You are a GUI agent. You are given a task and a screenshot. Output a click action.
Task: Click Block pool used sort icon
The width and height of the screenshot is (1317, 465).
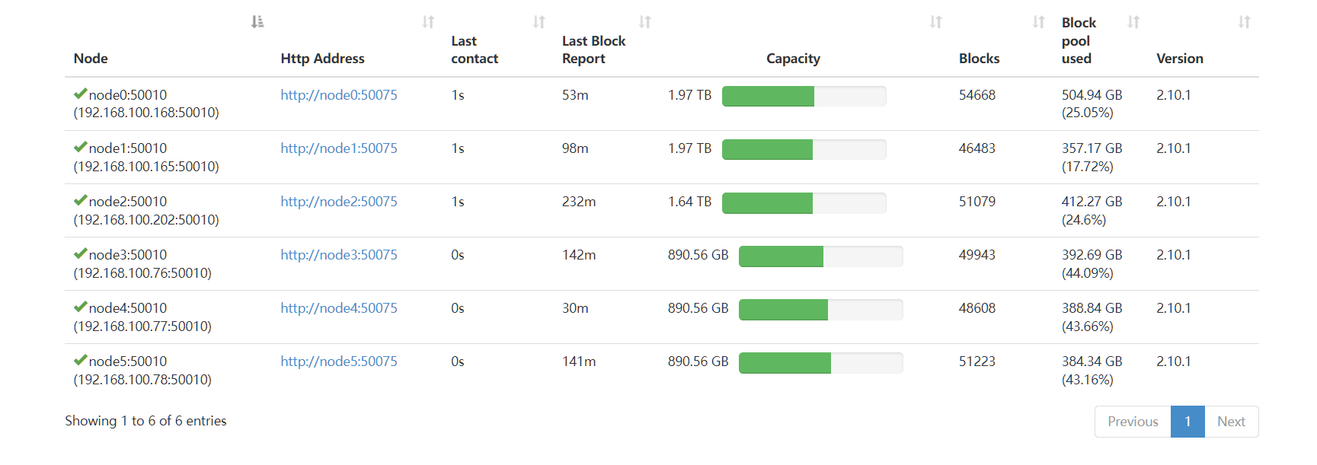[1133, 22]
